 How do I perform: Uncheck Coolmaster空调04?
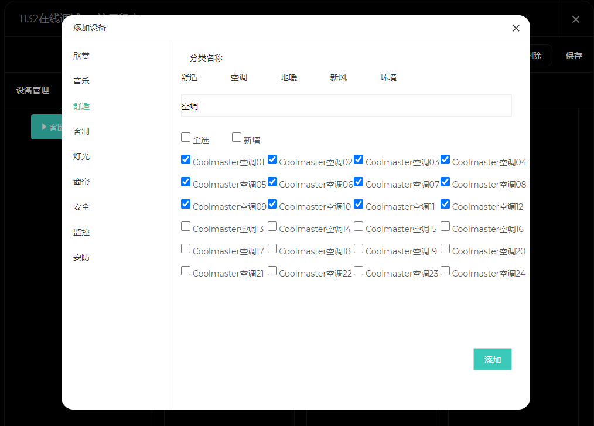[x=445, y=159]
